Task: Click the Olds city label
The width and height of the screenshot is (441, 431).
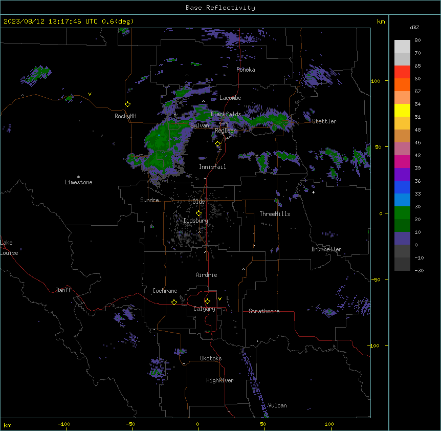Action: [x=199, y=202]
